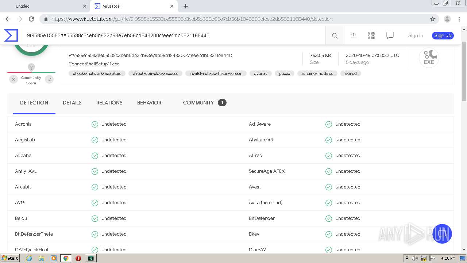Click the signed tag
Image resolution: width=467 pixels, height=263 pixels.
[x=351, y=73]
